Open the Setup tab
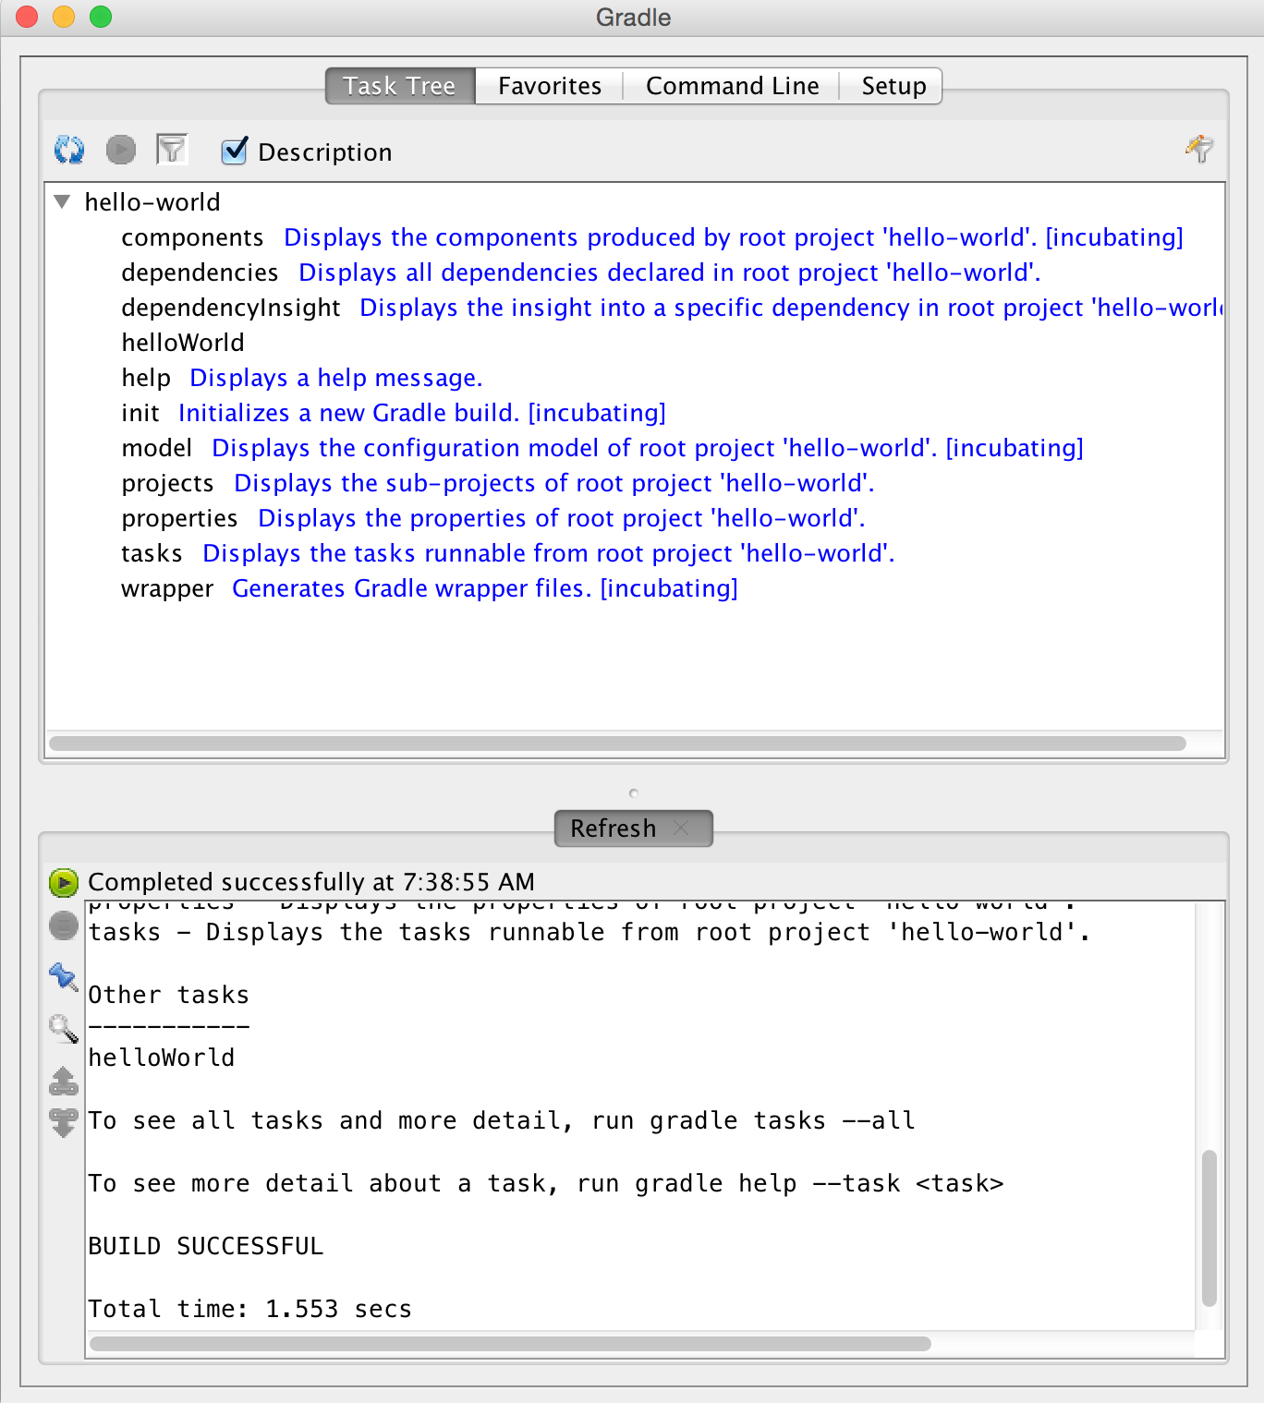Screen dimensions: 1264x1403 coord(893,86)
